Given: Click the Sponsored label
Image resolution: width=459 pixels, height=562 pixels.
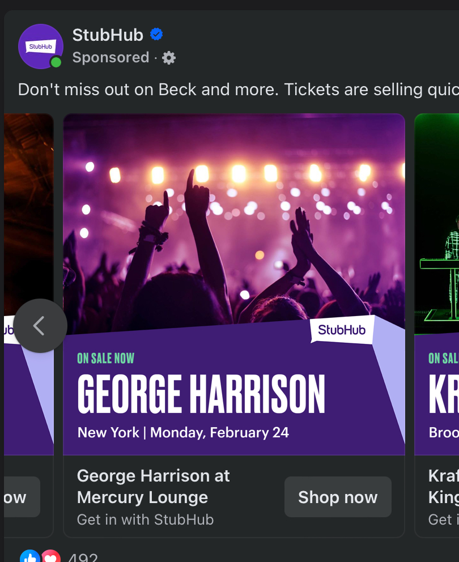Looking at the screenshot, I should [x=110, y=58].
